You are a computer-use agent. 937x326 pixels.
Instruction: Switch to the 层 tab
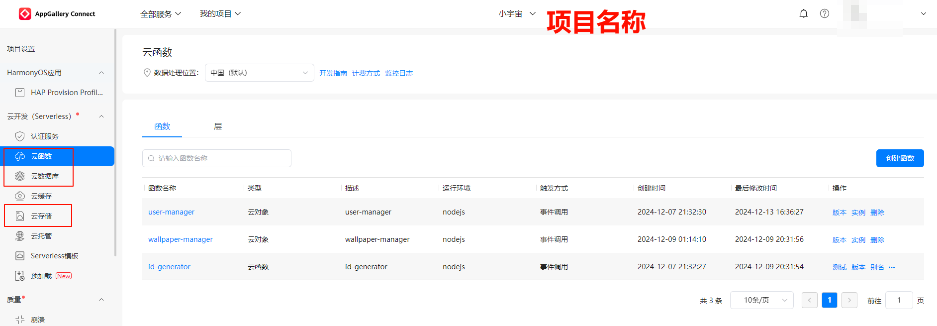(x=217, y=126)
